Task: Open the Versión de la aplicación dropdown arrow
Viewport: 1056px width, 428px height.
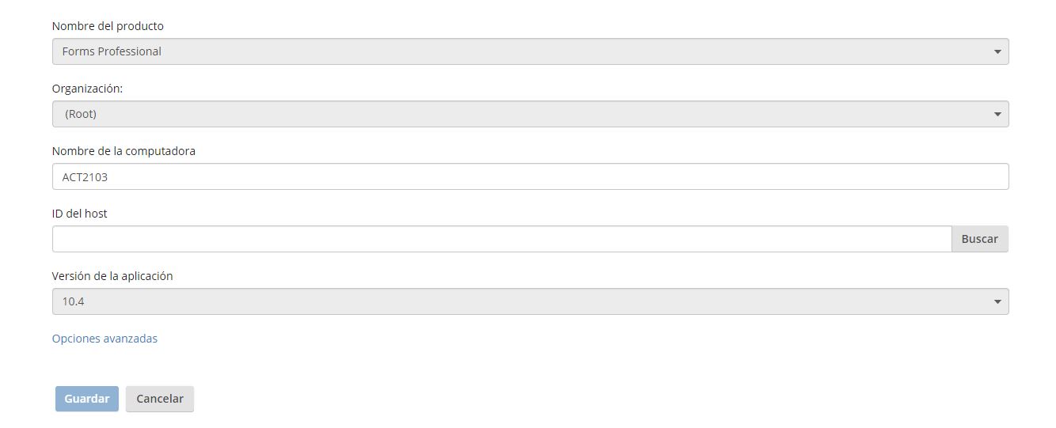Action: [997, 301]
